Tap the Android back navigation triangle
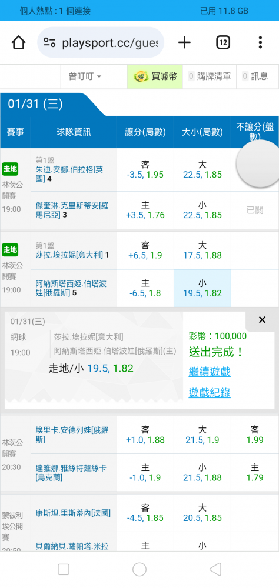This screenshot has width=279, height=588. [215, 569]
